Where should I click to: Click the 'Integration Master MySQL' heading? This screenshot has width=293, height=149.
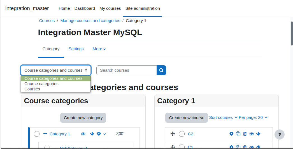[x=90, y=32]
